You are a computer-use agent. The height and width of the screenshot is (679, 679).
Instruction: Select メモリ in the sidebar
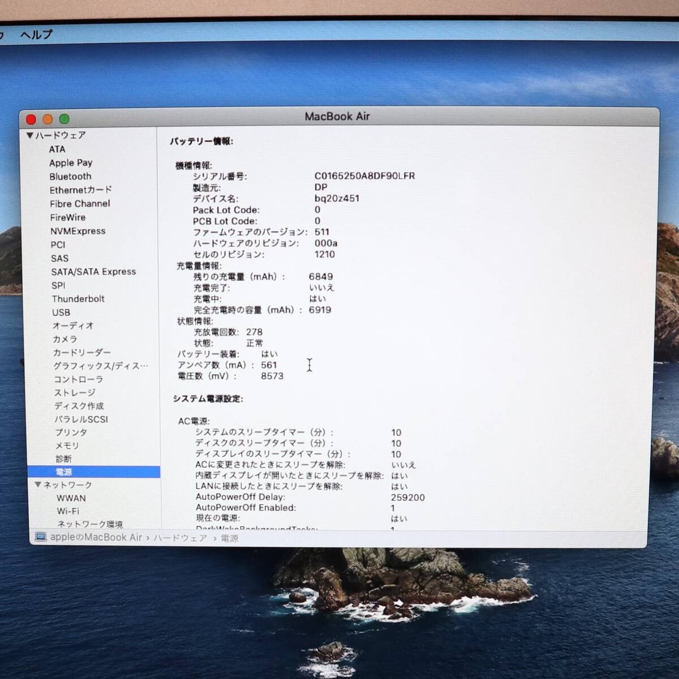67,445
